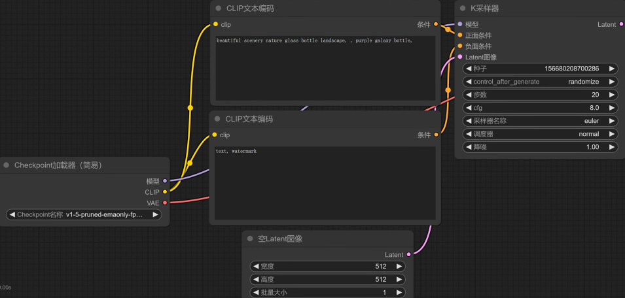The width and height of the screenshot is (625, 298).
Task: Click the 宽度 value 512
Action: (x=381, y=266)
